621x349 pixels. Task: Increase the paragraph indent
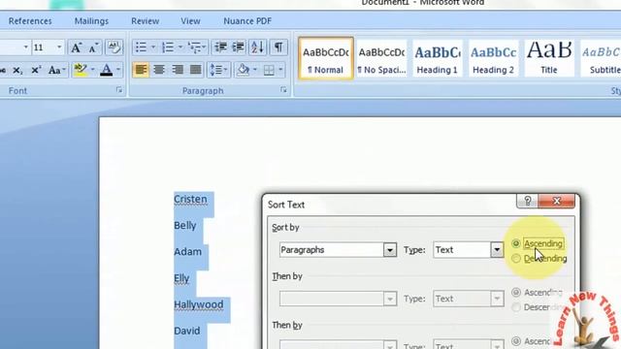point(238,48)
